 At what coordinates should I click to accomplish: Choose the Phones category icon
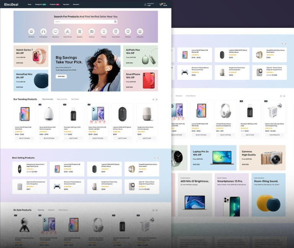tap(104, 31)
